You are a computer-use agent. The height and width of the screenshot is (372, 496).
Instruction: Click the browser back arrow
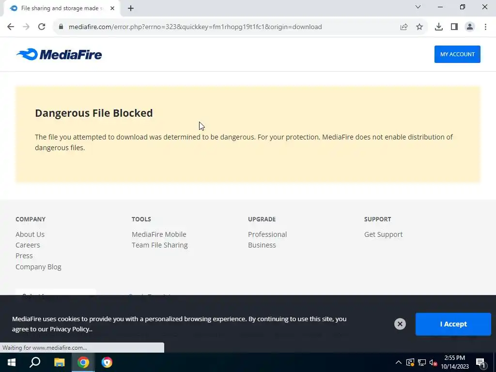(x=11, y=27)
